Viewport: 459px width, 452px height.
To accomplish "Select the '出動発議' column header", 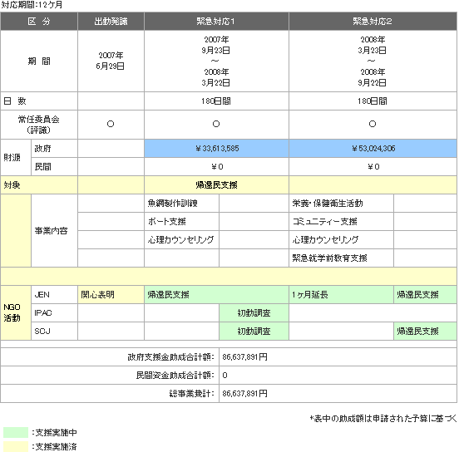I will [111, 22].
